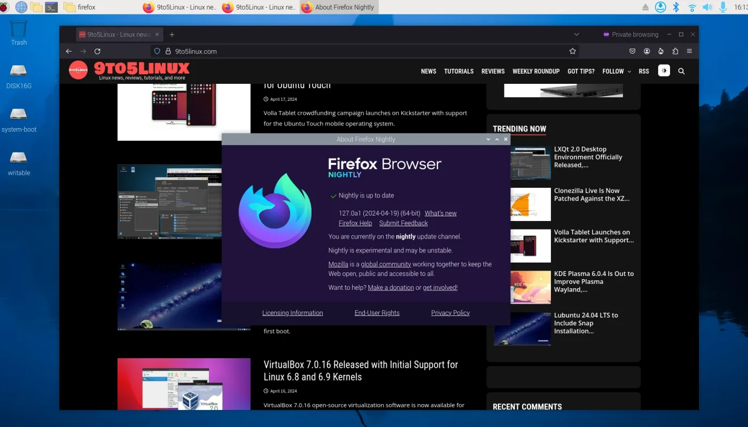Toggle dark mode on the 9to5Linux site
748x427 pixels.
pyautogui.click(x=664, y=70)
